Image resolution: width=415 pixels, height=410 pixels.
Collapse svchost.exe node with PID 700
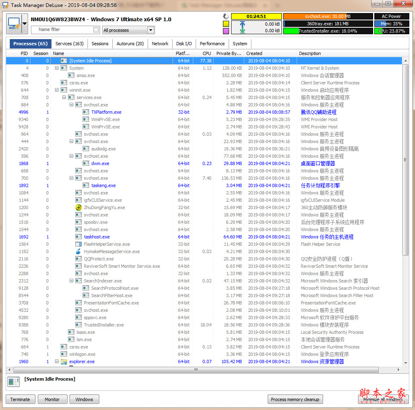(x=72, y=178)
